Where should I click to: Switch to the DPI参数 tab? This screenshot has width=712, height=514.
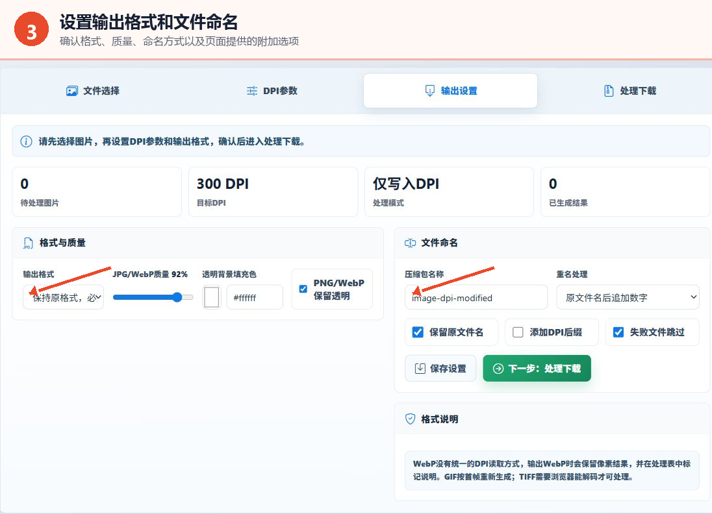click(x=272, y=91)
